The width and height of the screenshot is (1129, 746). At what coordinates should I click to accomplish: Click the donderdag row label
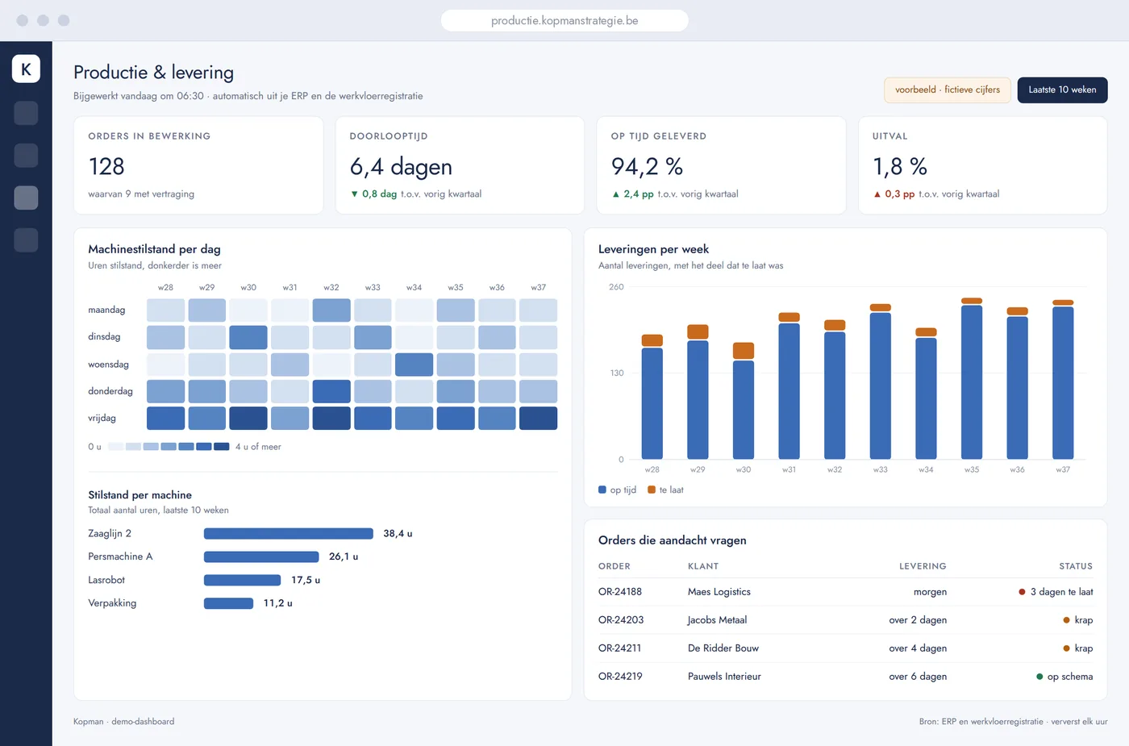110,391
